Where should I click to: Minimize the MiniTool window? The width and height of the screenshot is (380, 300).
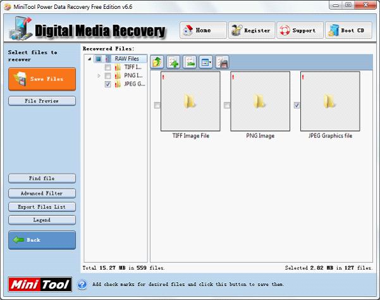pyautogui.click(x=336, y=5)
